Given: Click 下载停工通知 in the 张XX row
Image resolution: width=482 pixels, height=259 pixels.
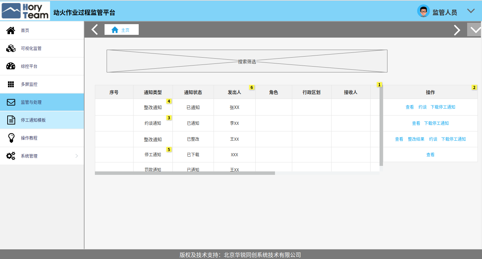Looking at the screenshot, I should pyautogui.click(x=443, y=107).
